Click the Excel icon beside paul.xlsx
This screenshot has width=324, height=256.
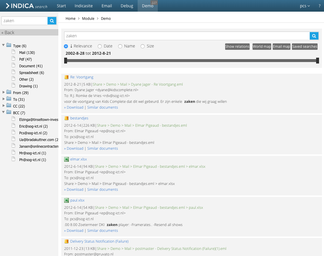pos(66,200)
